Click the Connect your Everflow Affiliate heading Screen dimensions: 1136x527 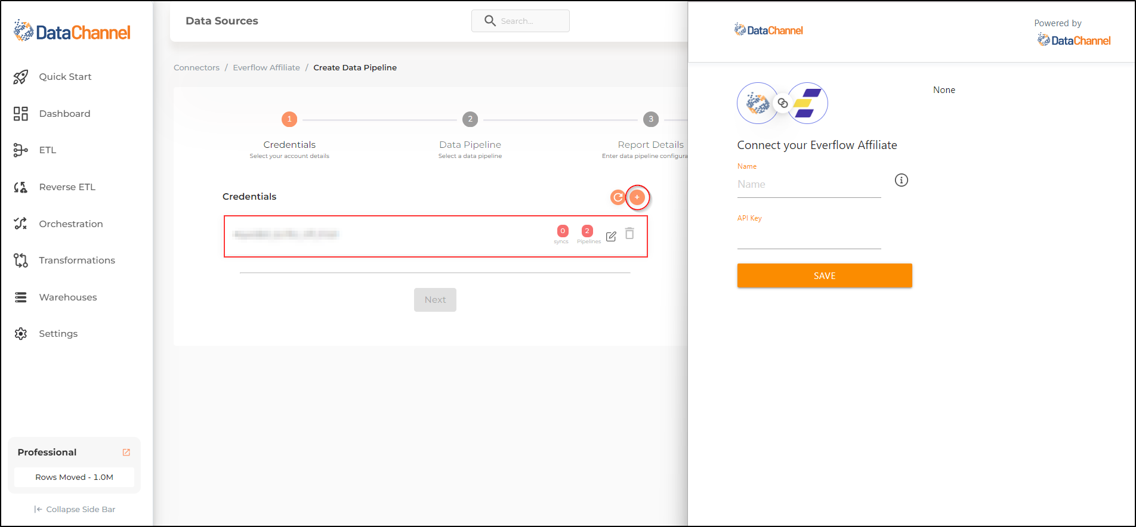tap(817, 145)
